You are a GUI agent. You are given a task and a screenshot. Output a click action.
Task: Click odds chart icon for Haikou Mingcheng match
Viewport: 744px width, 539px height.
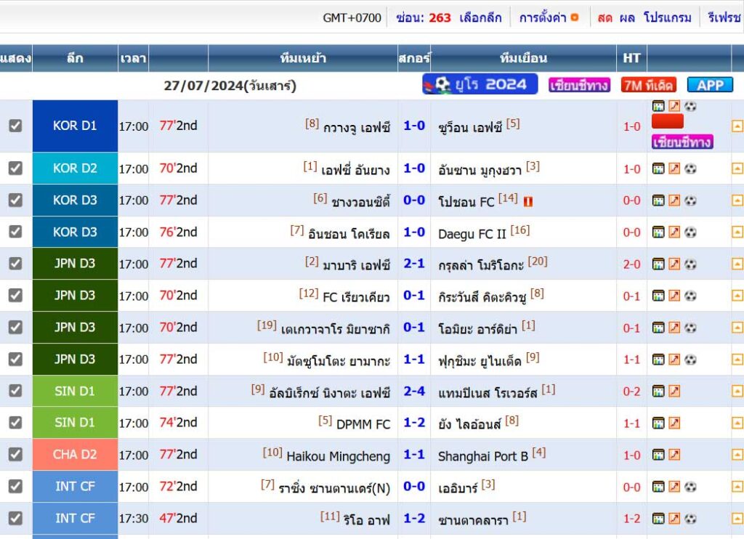click(674, 455)
